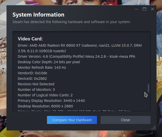The image size is (162, 137).
Task: Select the VendorID 0x10de text
Action: click(32, 73)
